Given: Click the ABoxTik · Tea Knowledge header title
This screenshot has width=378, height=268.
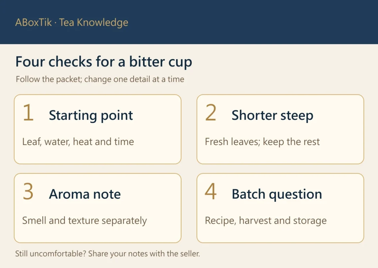Looking at the screenshot, I should [72, 22].
